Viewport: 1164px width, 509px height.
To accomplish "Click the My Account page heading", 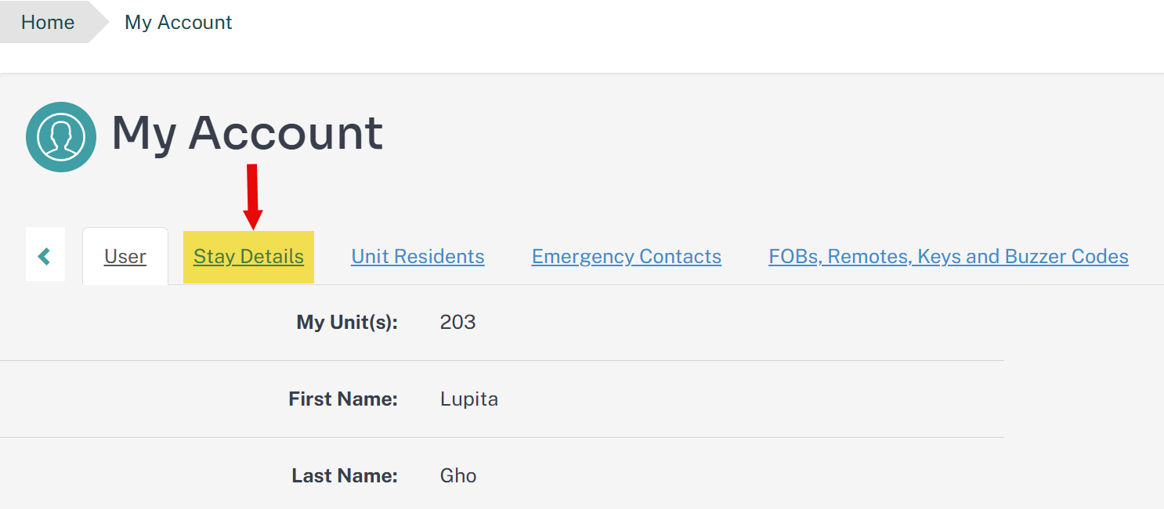I will (x=248, y=133).
